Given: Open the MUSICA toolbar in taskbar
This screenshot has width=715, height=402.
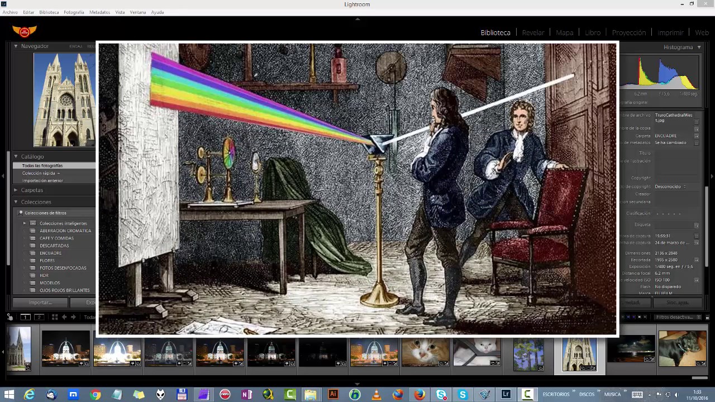Looking at the screenshot, I should (612, 394).
